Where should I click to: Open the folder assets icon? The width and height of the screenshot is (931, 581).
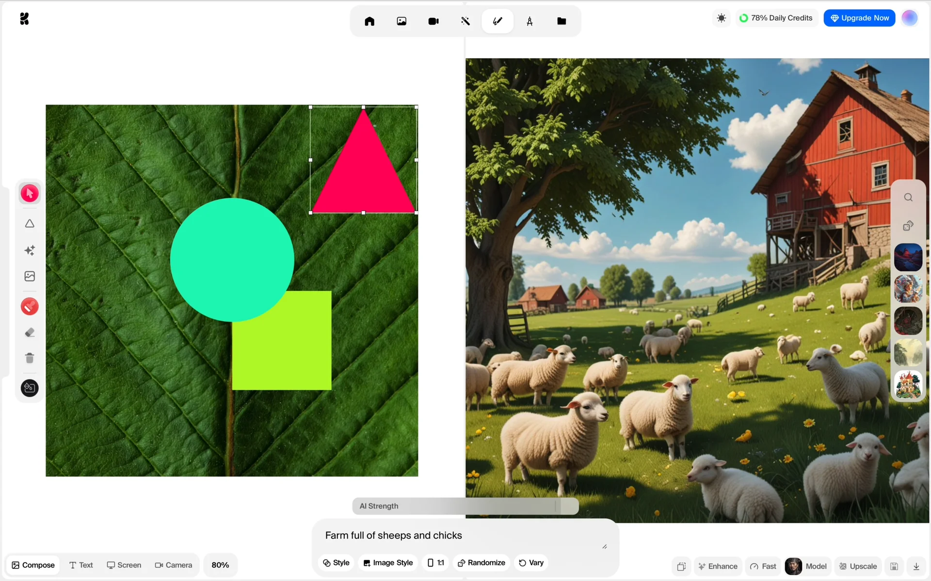pyautogui.click(x=562, y=21)
